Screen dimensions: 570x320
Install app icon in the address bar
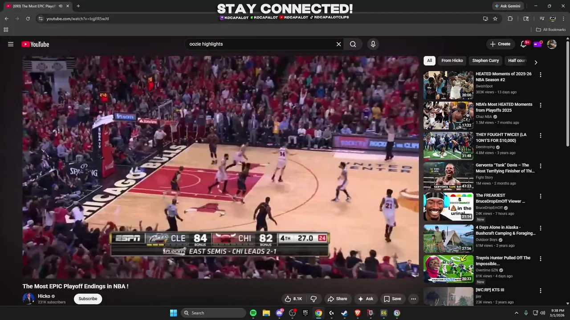tap(485, 19)
